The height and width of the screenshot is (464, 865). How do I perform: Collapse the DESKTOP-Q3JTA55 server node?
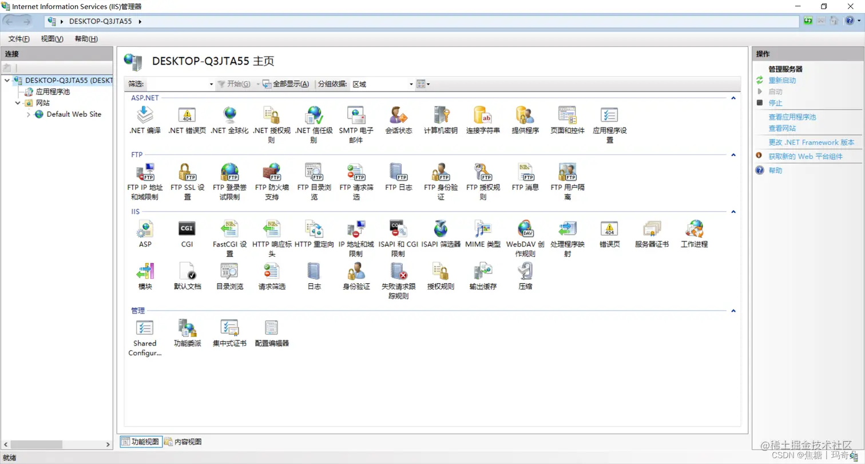pyautogui.click(x=7, y=81)
